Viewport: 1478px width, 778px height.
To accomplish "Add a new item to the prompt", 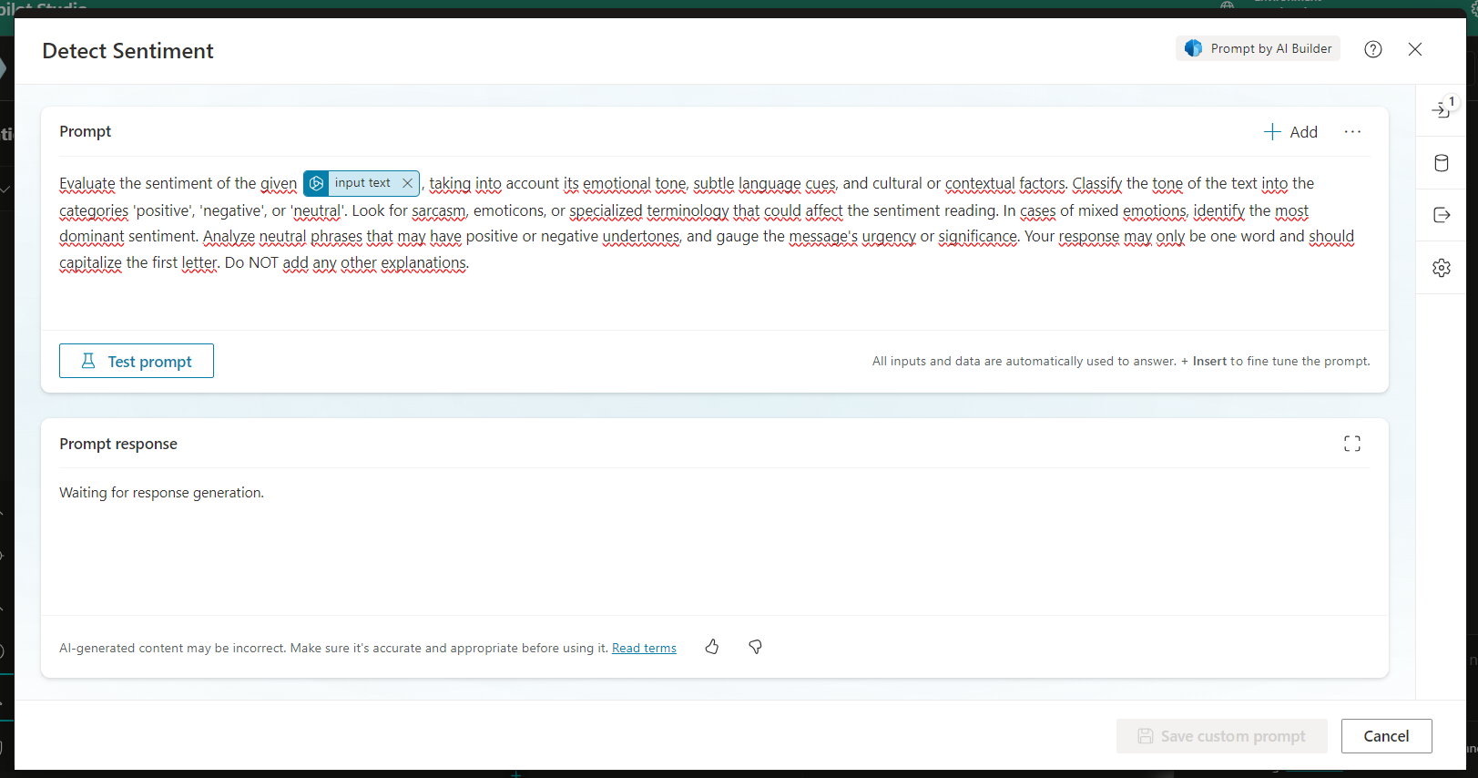I will click(x=1291, y=132).
